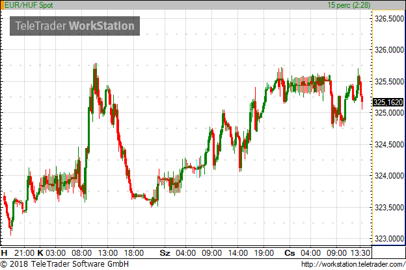The height and width of the screenshot is (270, 406).
Task: Click the 21:00 time axis label
Action: point(24,252)
